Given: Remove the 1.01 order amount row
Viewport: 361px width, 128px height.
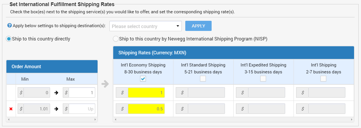Looking at the screenshot, I should click(11, 109).
